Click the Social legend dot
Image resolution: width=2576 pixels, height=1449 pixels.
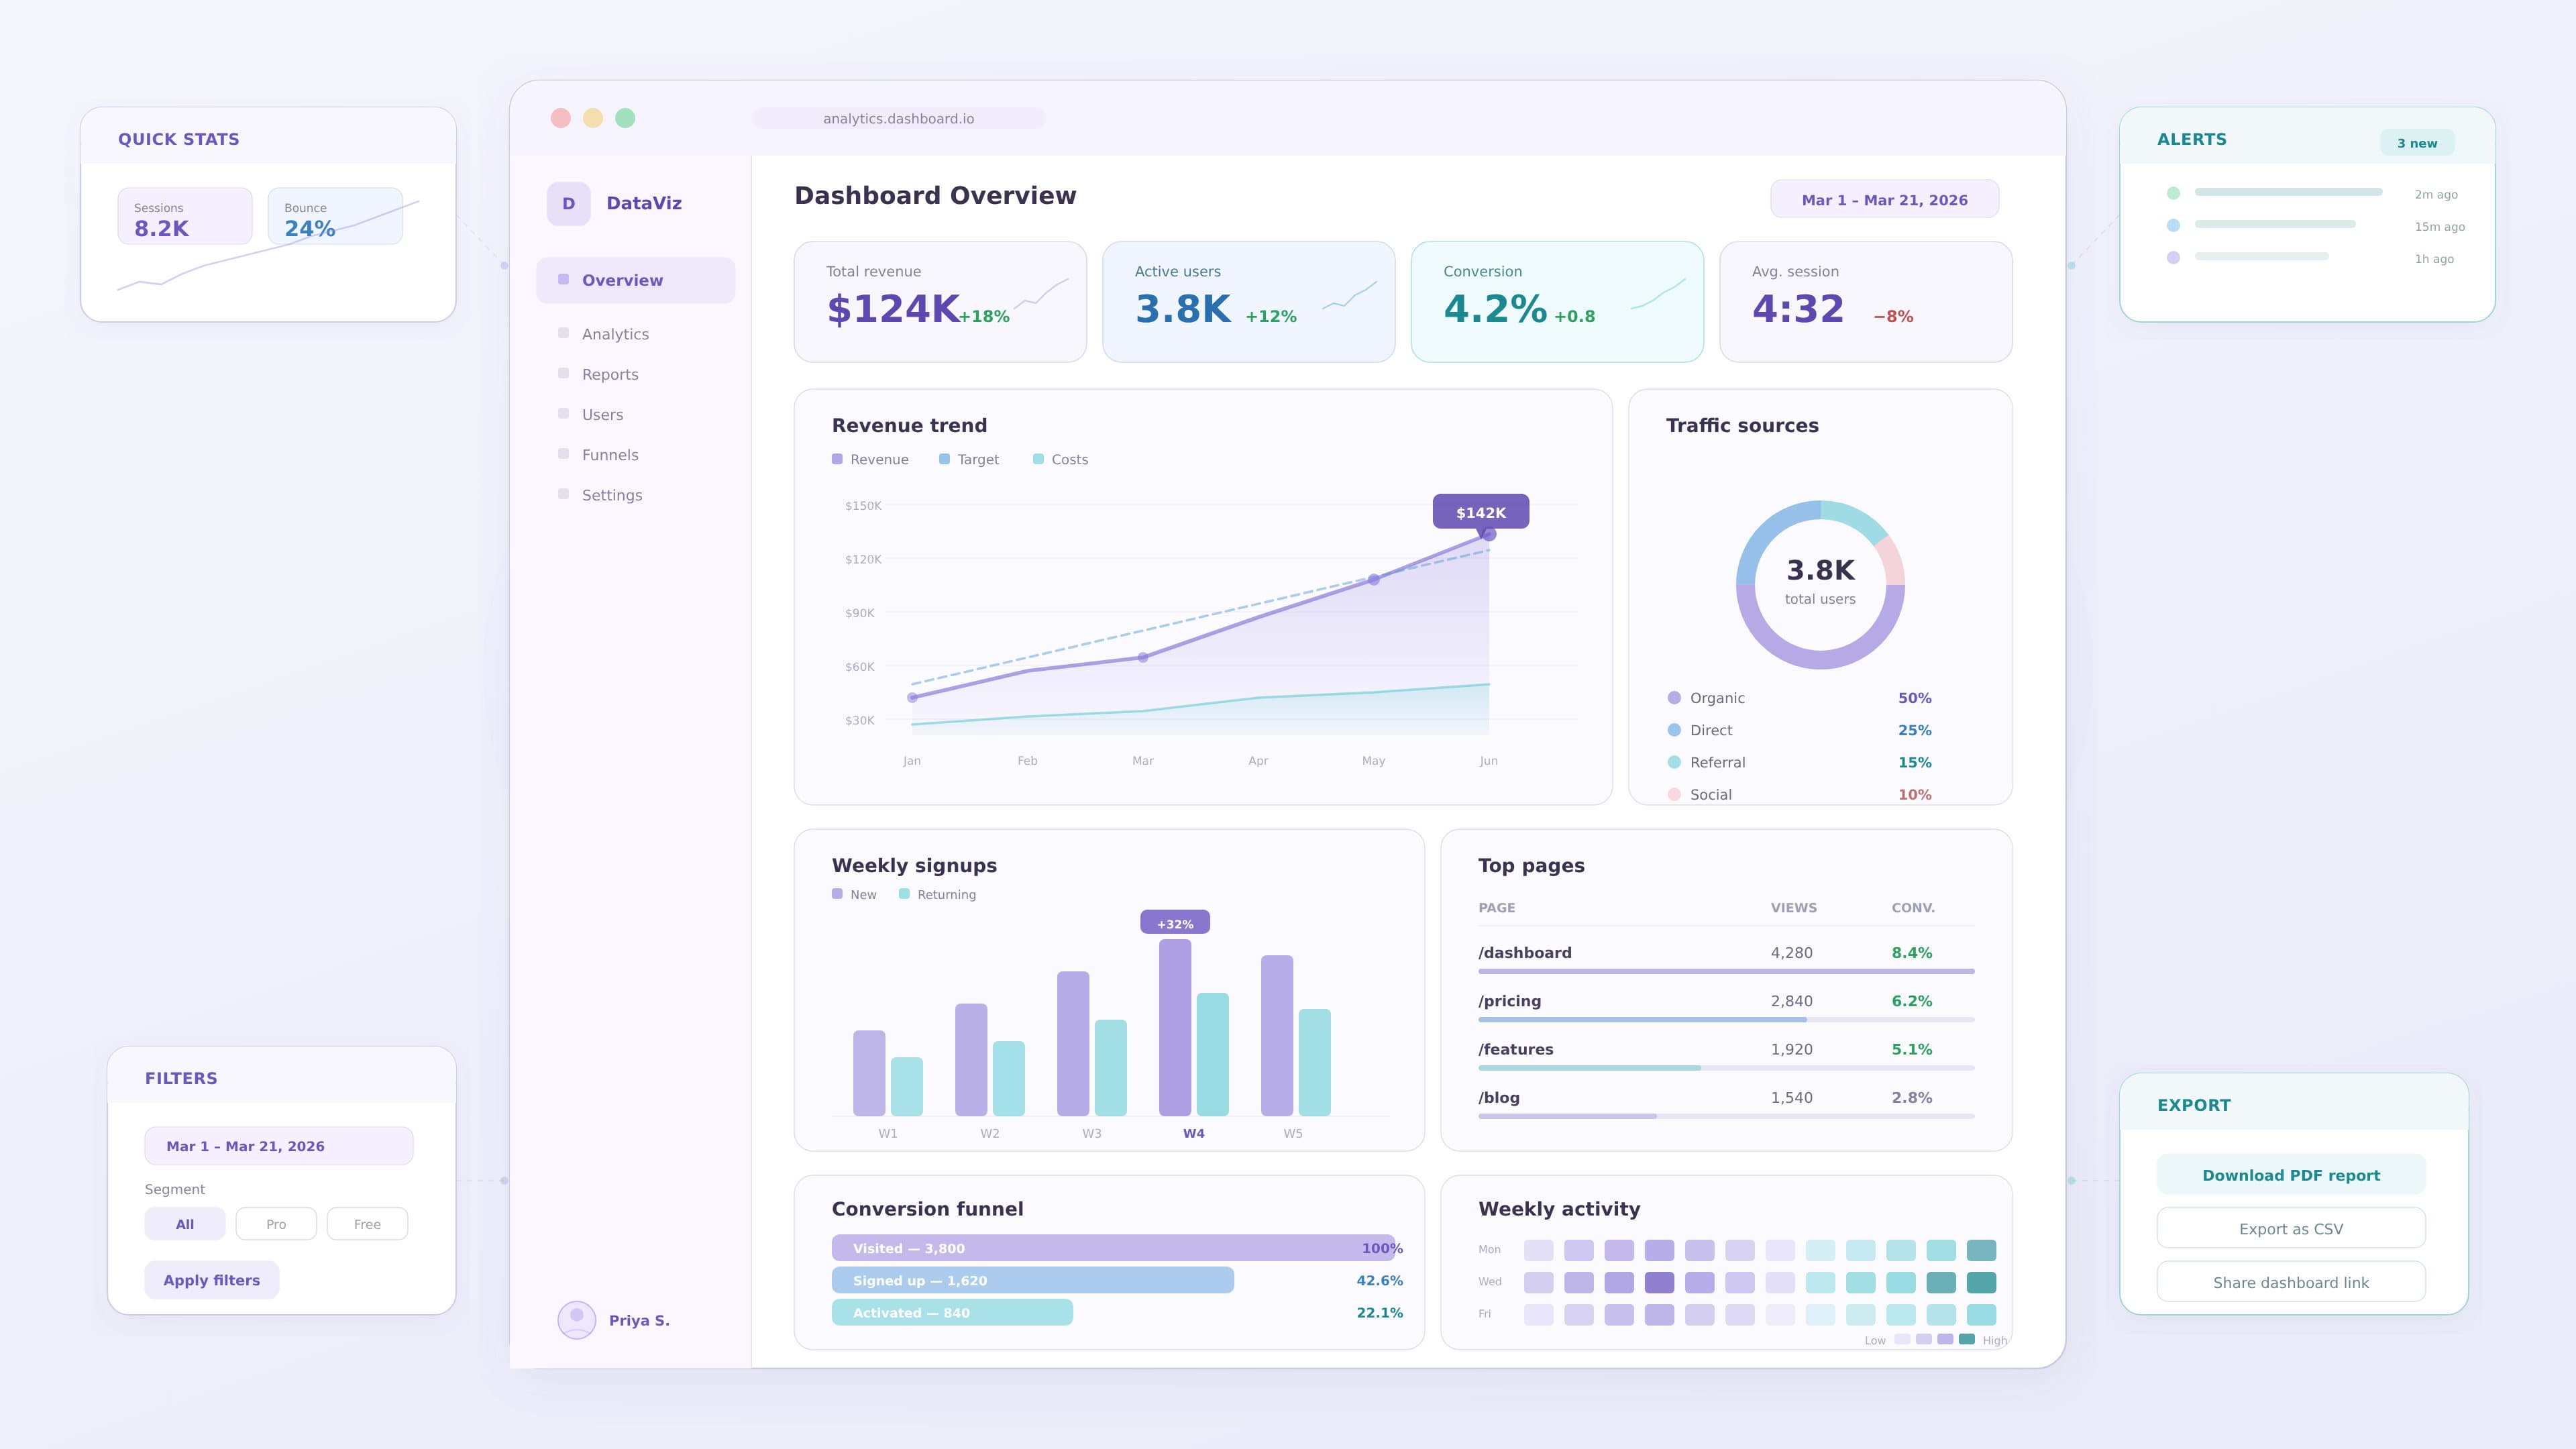click(x=1674, y=794)
